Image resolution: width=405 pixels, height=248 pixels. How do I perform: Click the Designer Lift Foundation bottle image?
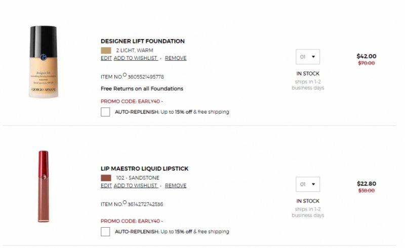click(x=43, y=62)
